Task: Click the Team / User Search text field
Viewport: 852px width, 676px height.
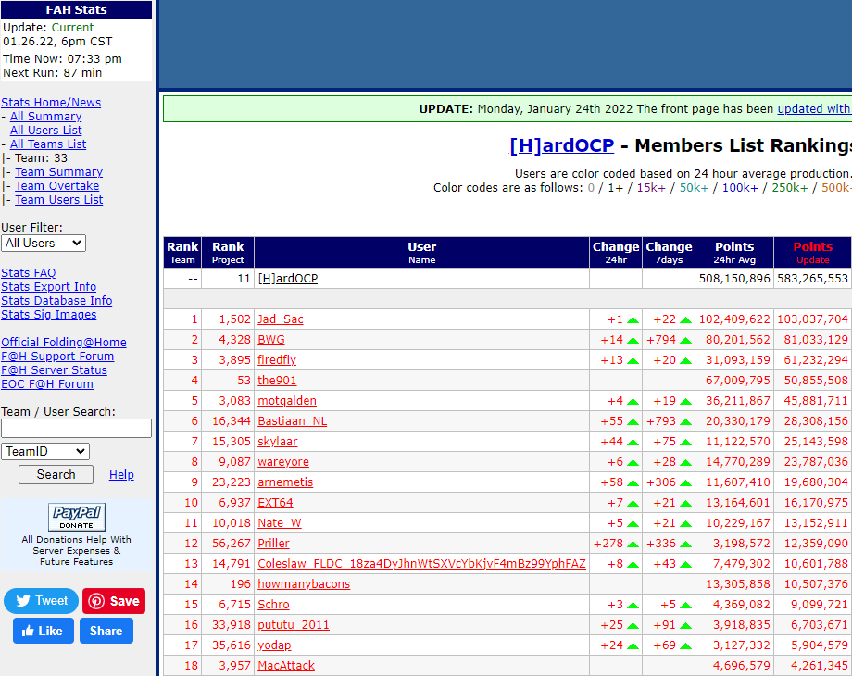Action: click(76, 428)
